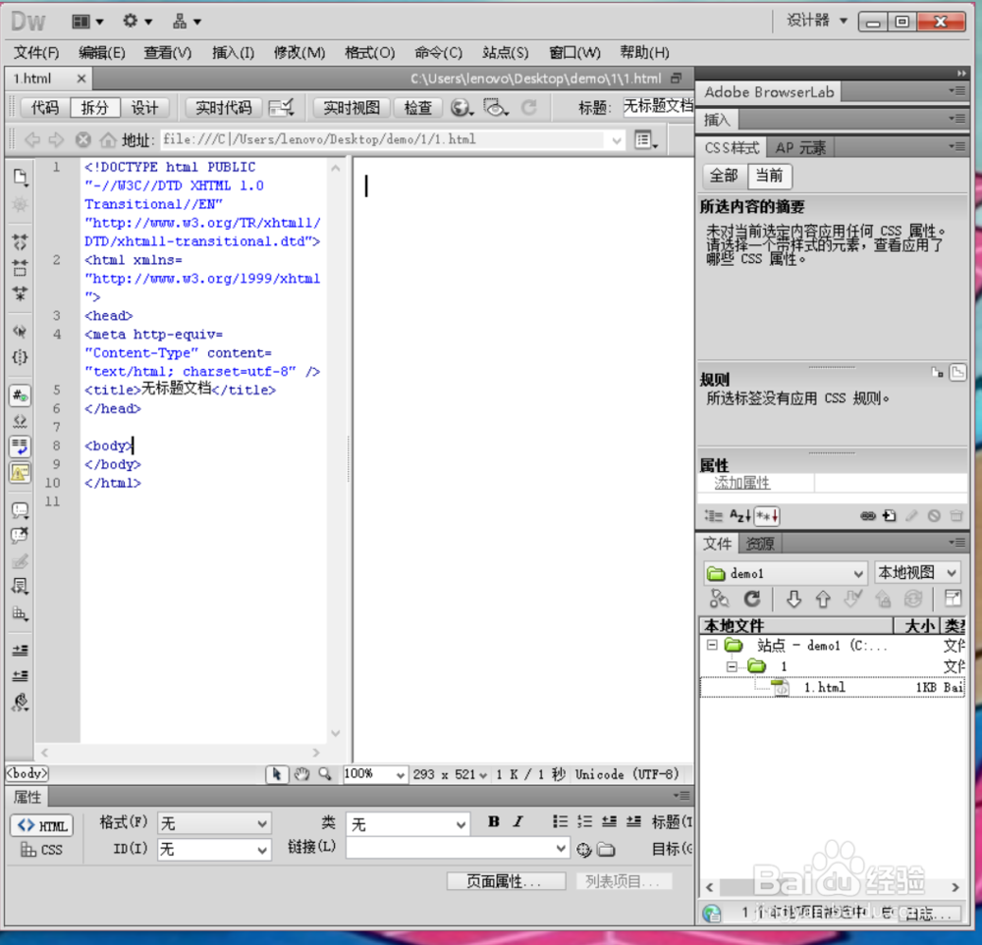This screenshot has height=945, width=982.
Task: Select the Hand tool in status bar
Action: click(x=301, y=774)
